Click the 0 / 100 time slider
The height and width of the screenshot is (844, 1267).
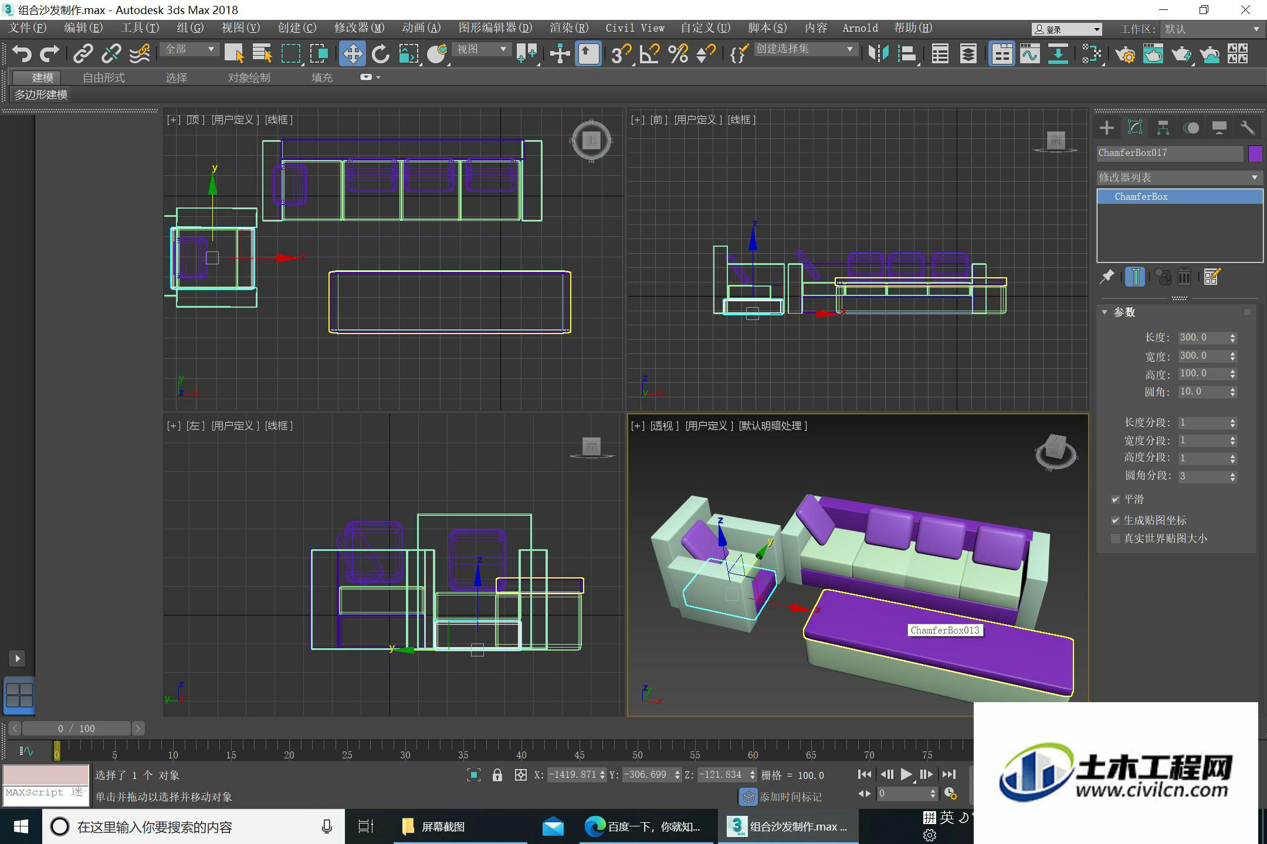76,729
